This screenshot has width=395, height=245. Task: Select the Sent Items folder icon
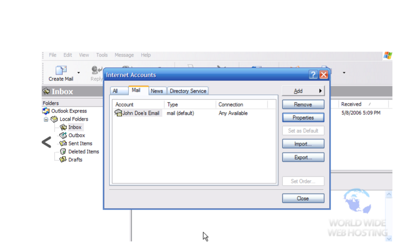pos(63,143)
